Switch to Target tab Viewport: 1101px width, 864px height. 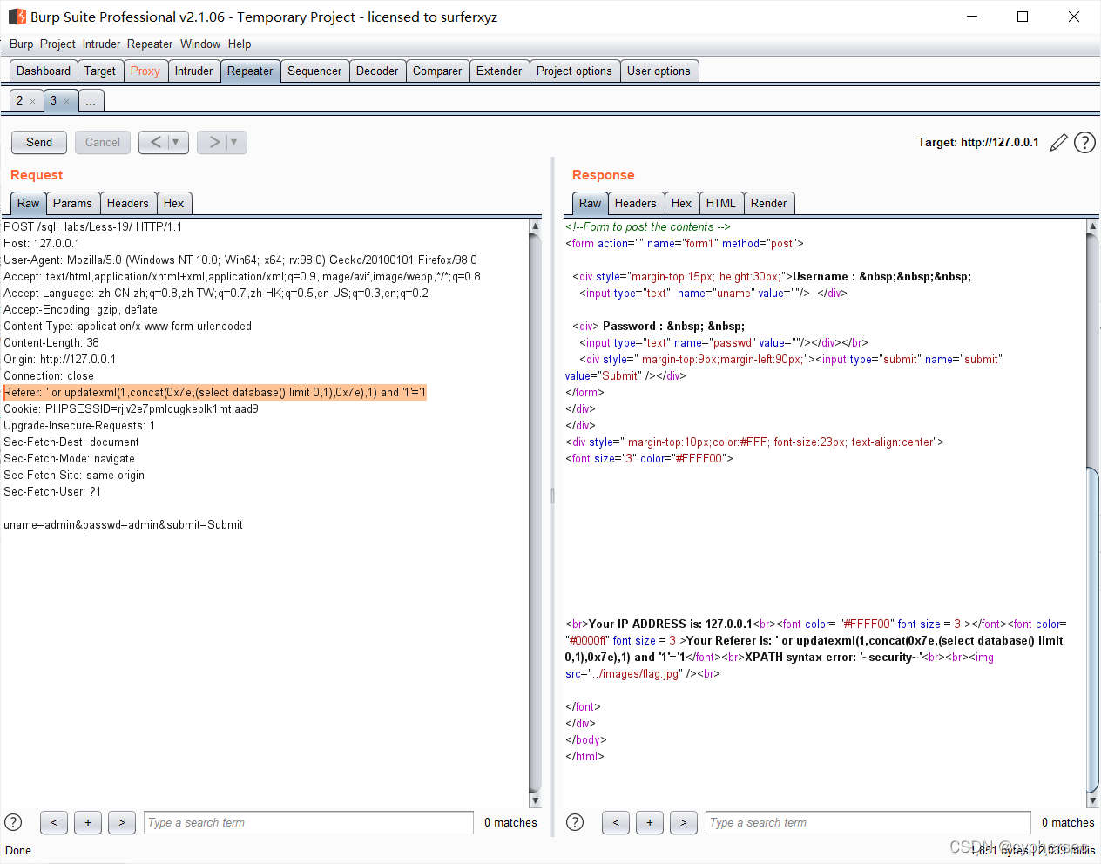point(100,71)
